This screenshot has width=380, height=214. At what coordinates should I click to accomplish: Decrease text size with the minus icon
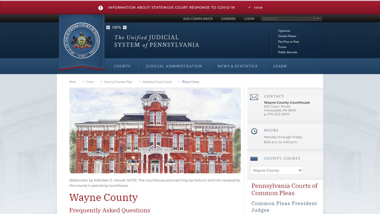(x=125, y=27)
